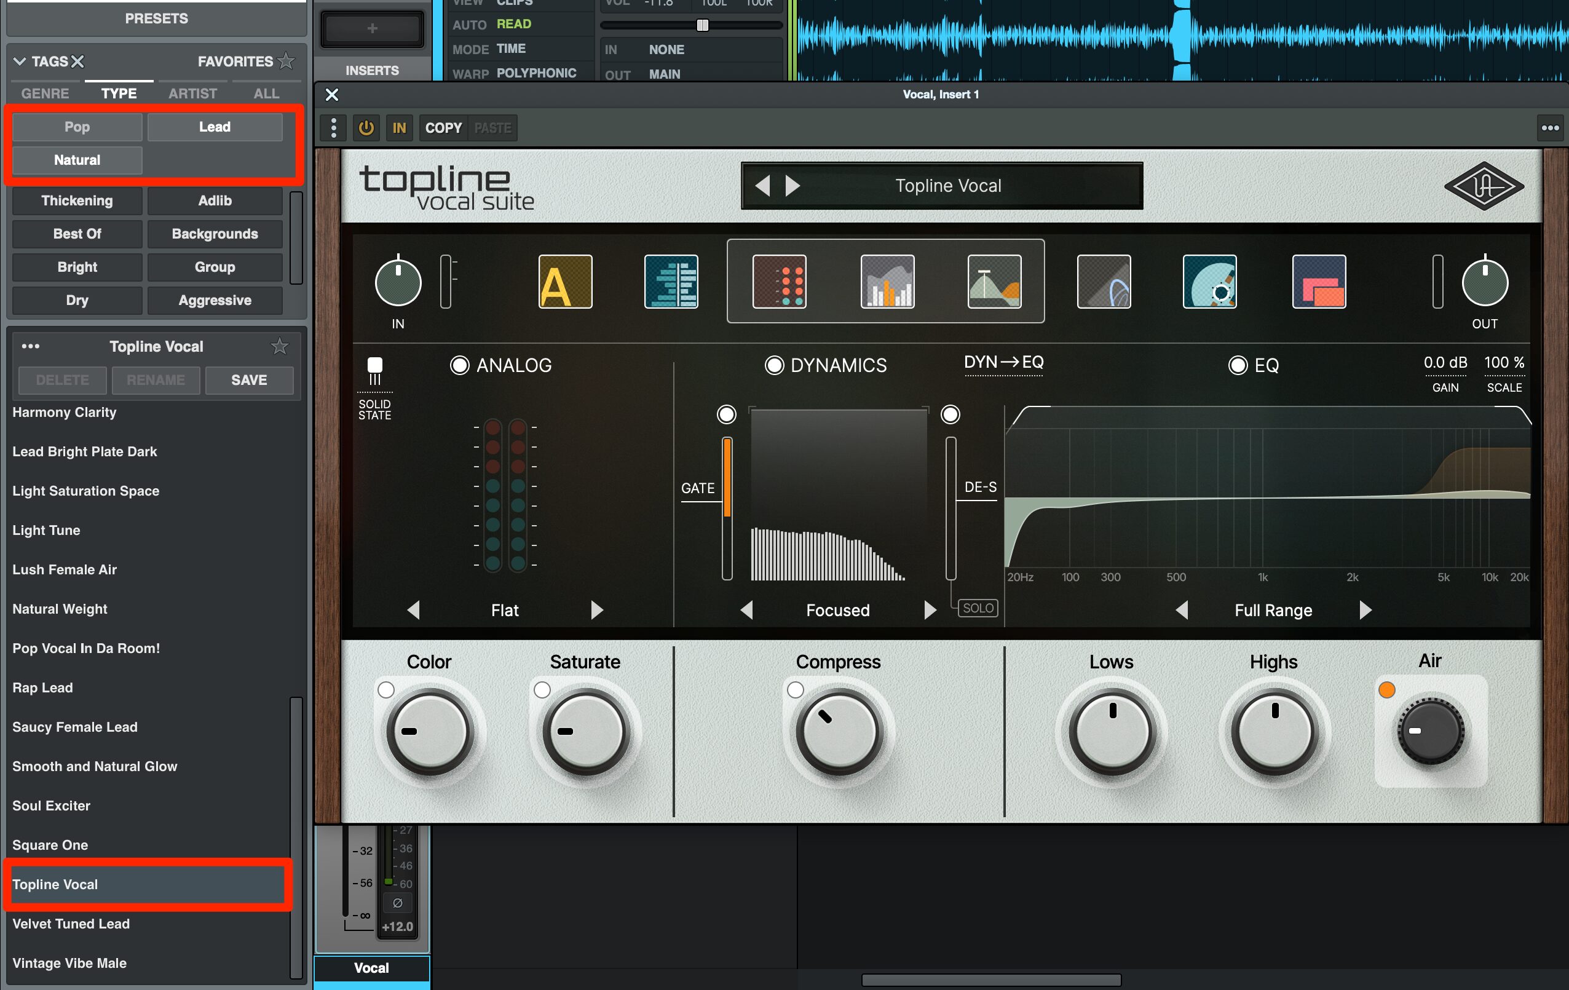Screen dimensions: 1569x990
Task: Select the EQ curve module icon
Action: (x=994, y=282)
